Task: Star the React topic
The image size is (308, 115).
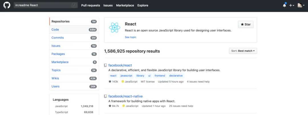Action: tap(246, 25)
